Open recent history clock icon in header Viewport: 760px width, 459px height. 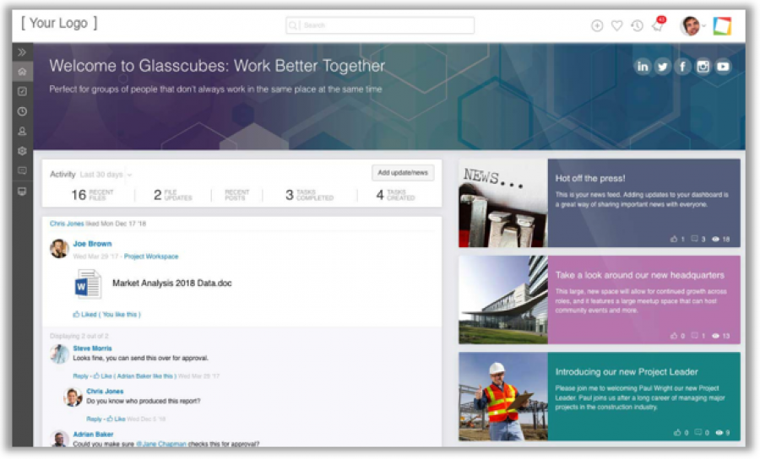(x=637, y=25)
